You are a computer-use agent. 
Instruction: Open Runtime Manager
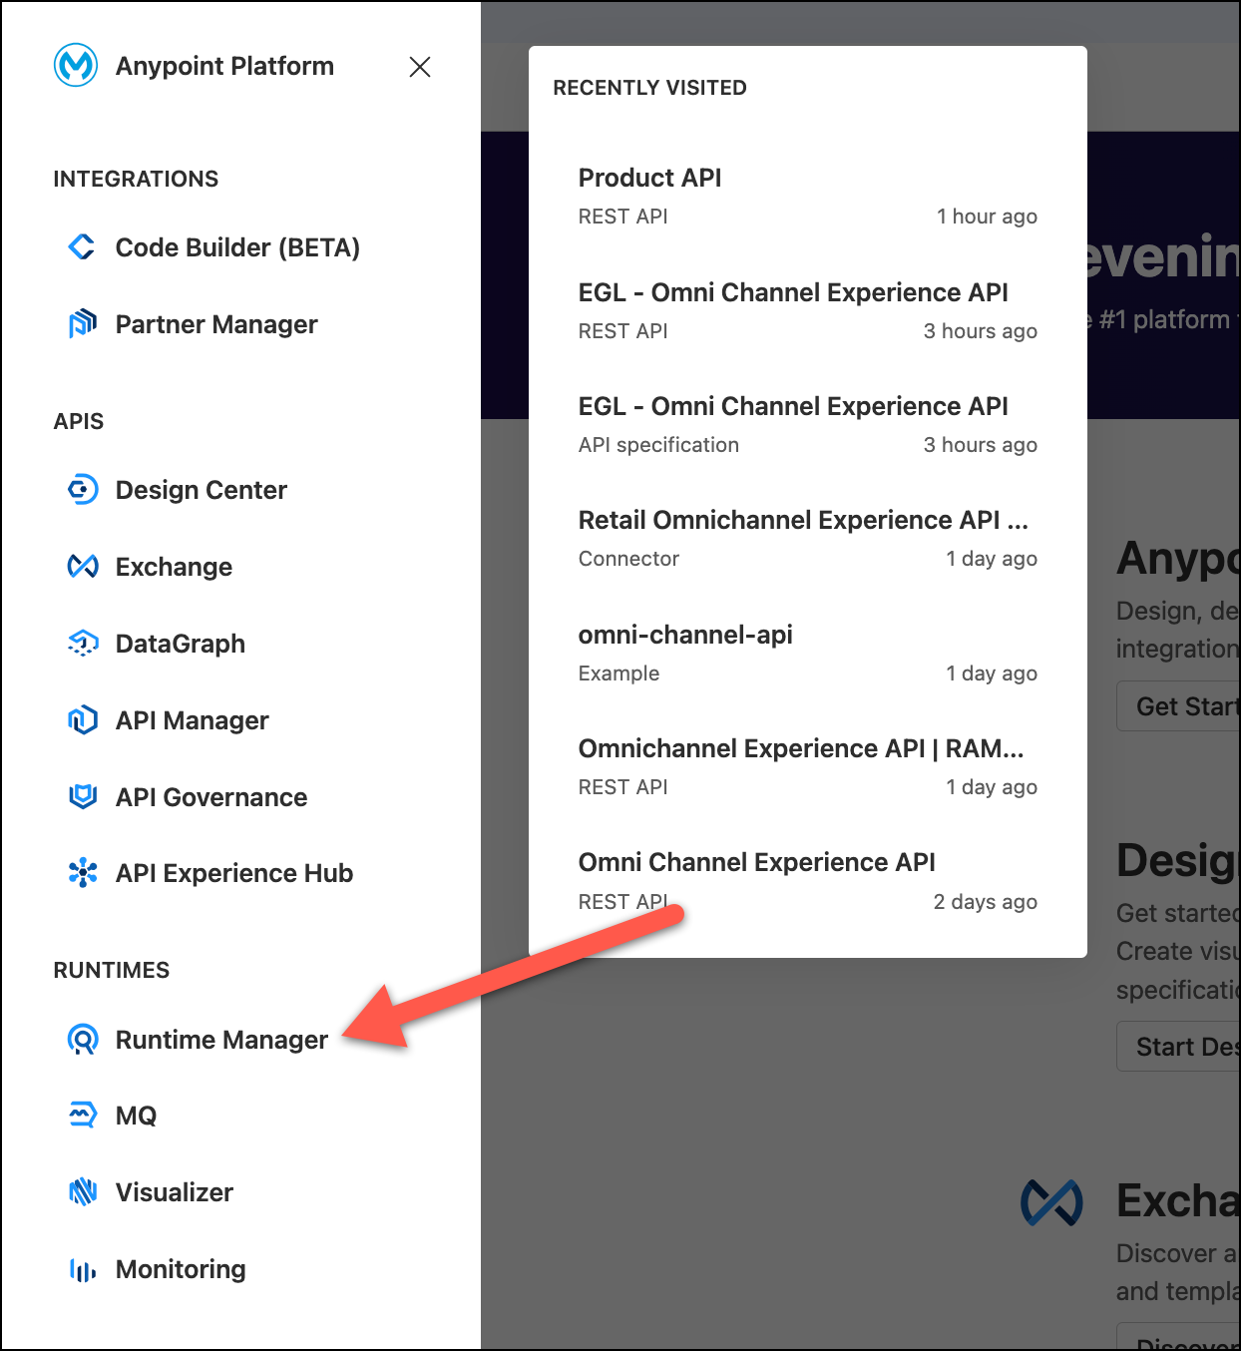point(221,1040)
